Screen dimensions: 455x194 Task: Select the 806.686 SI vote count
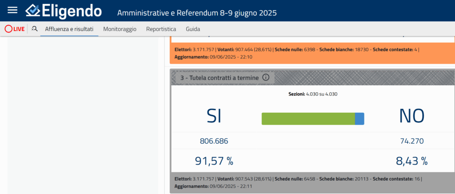click(x=214, y=141)
